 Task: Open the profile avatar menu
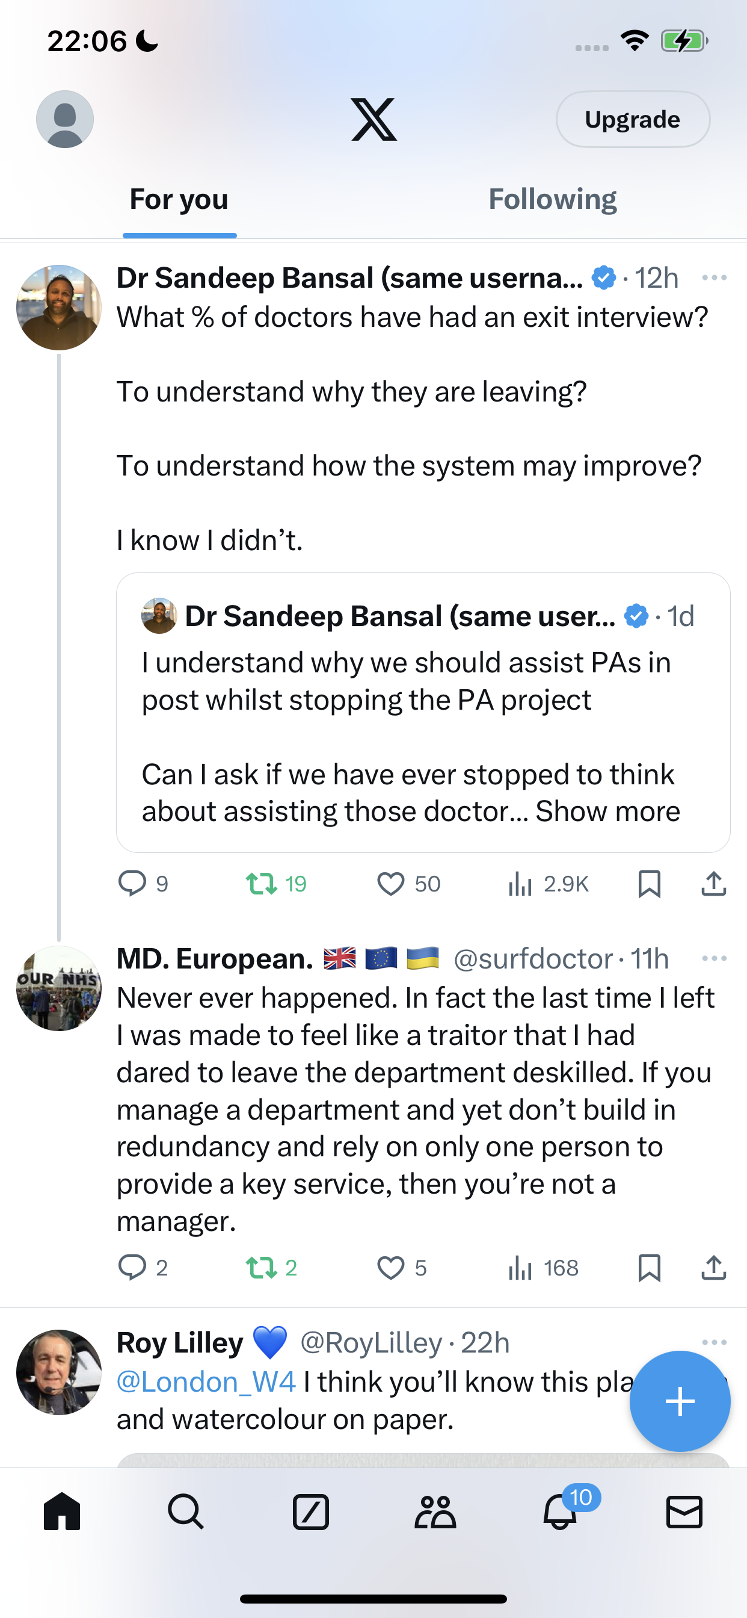[x=65, y=119]
